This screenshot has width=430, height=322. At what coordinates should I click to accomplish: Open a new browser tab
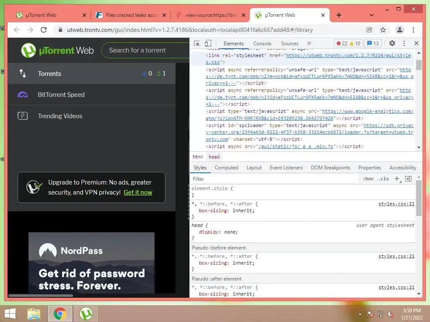[x=339, y=15]
